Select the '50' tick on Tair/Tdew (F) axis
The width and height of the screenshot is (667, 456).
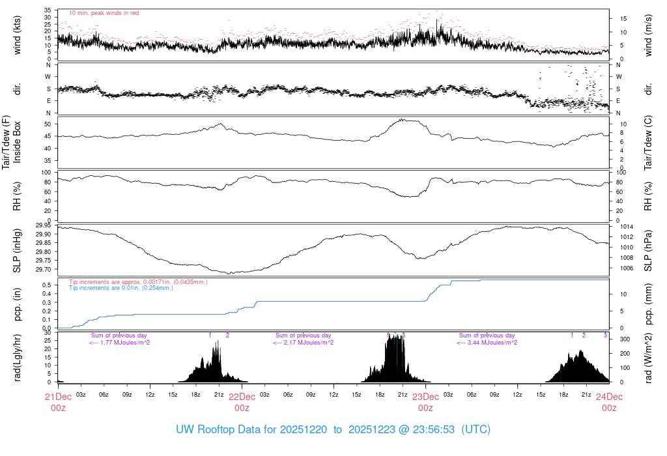point(48,124)
